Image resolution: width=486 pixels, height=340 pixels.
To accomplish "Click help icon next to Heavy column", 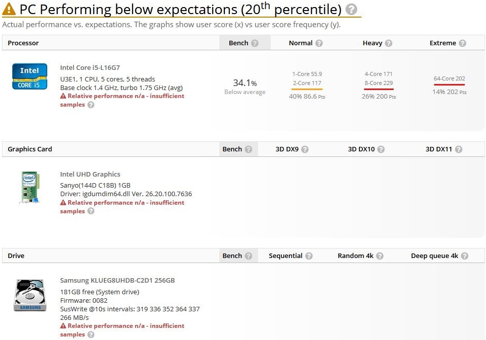I will pos(389,43).
